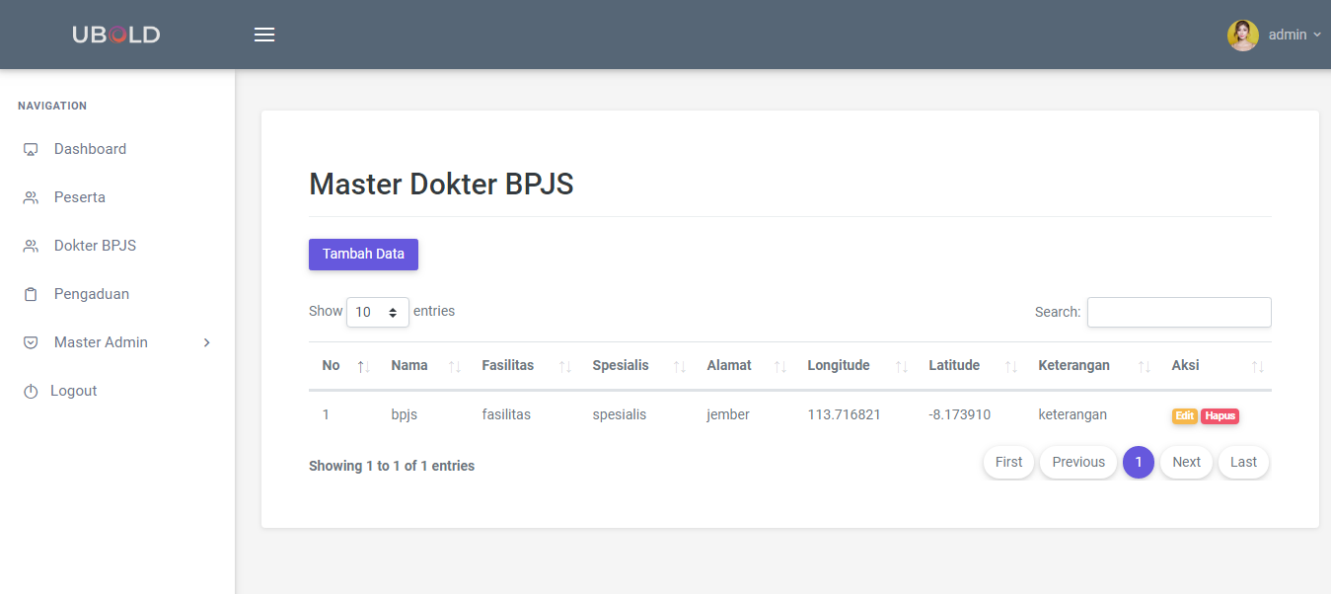The width and height of the screenshot is (1331, 594).
Task: Select Master Admin menu item
Action: click(101, 342)
